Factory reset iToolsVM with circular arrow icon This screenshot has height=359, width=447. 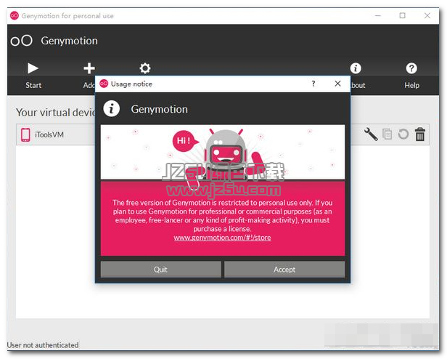[403, 134]
